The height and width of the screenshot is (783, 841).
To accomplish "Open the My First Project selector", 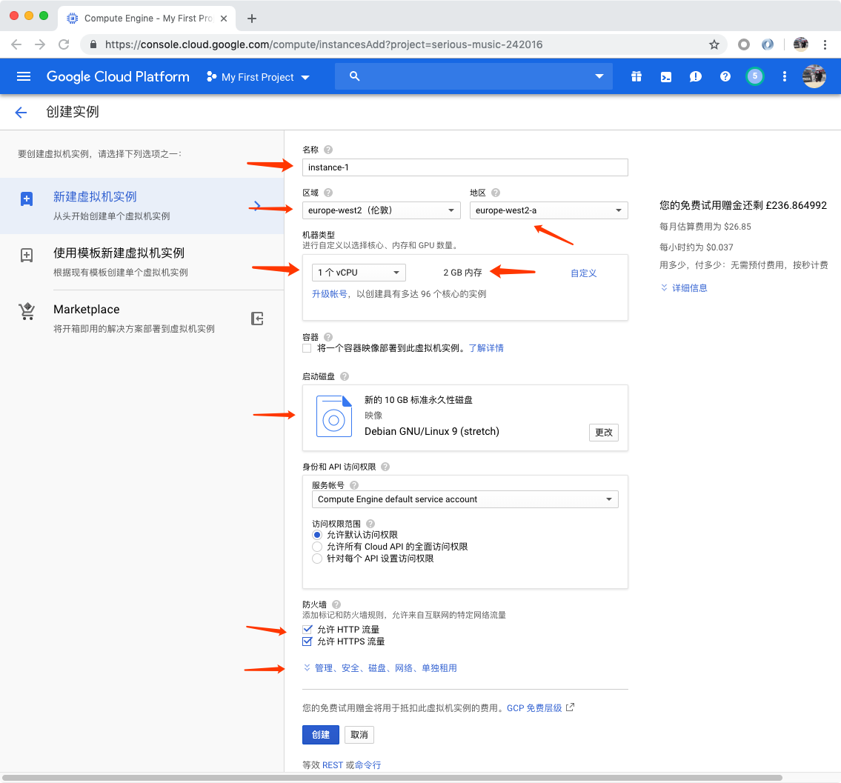I will (x=258, y=77).
